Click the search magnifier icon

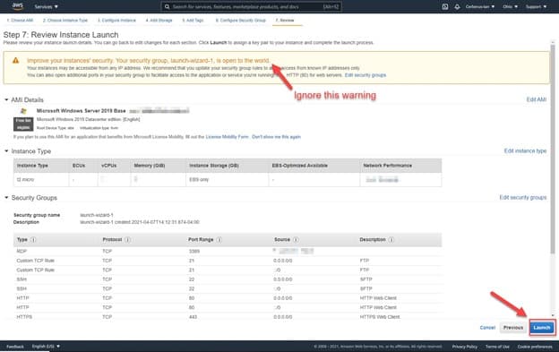[168, 6]
